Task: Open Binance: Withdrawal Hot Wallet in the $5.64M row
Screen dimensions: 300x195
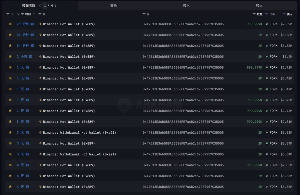Action: click(79, 154)
